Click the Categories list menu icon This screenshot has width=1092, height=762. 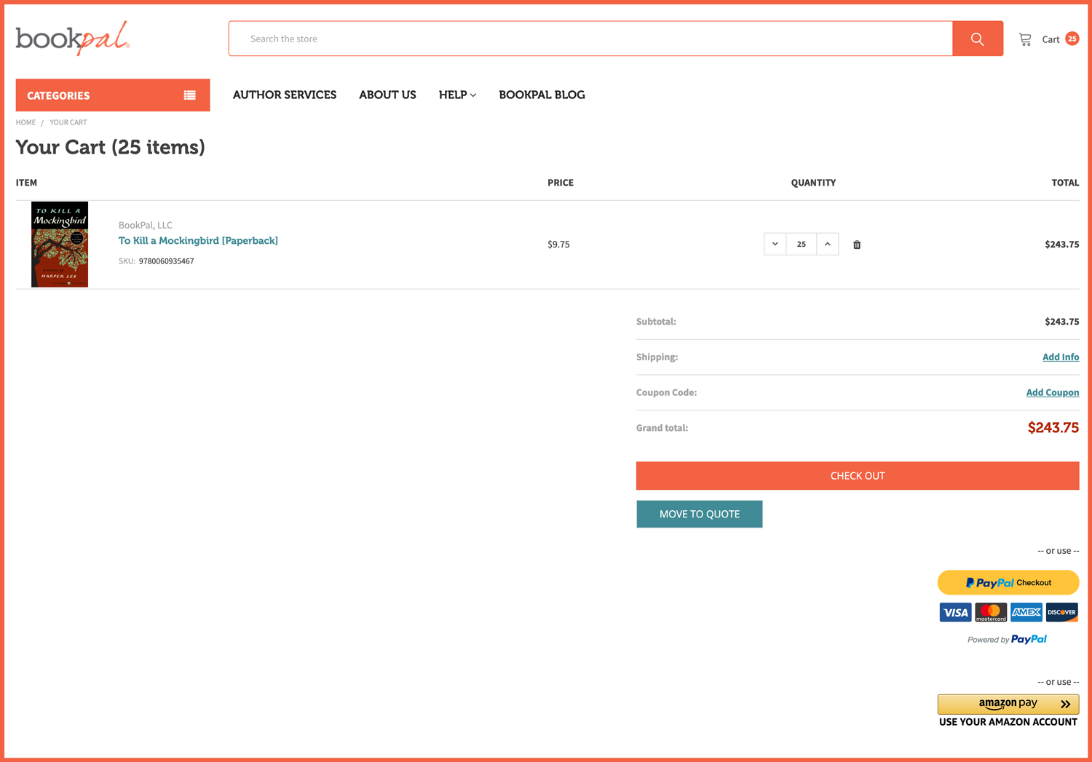tap(189, 95)
